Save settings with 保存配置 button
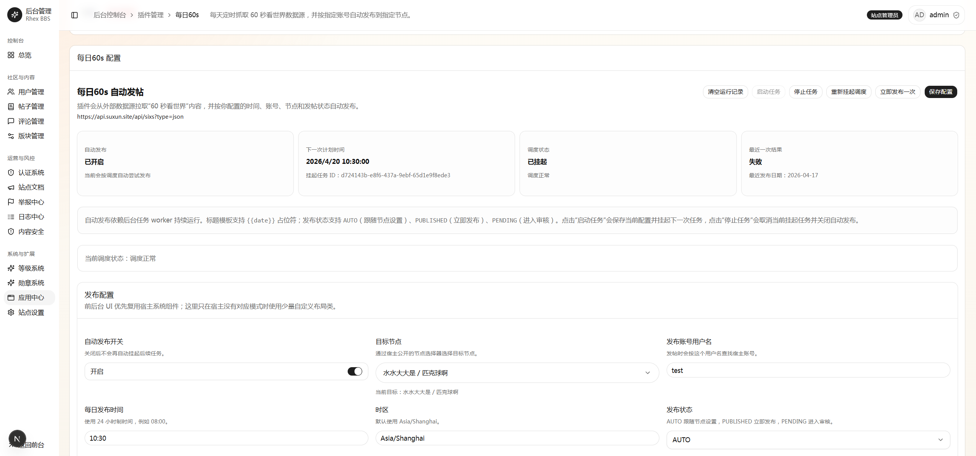The height and width of the screenshot is (456, 976). point(940,92)
